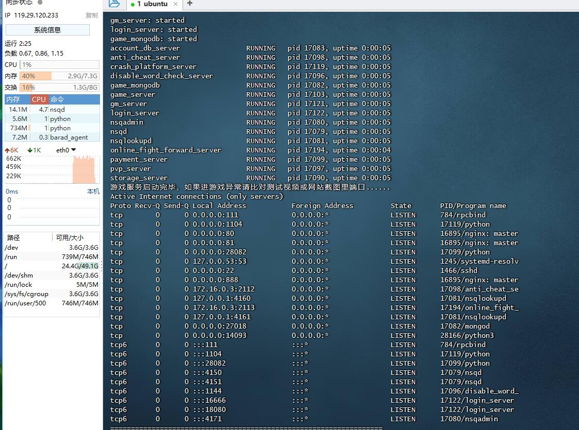The width and height of the screenshot is (579, 430).
Task: Open the eth0 network interface dropdown
Action: click(66, 150)
